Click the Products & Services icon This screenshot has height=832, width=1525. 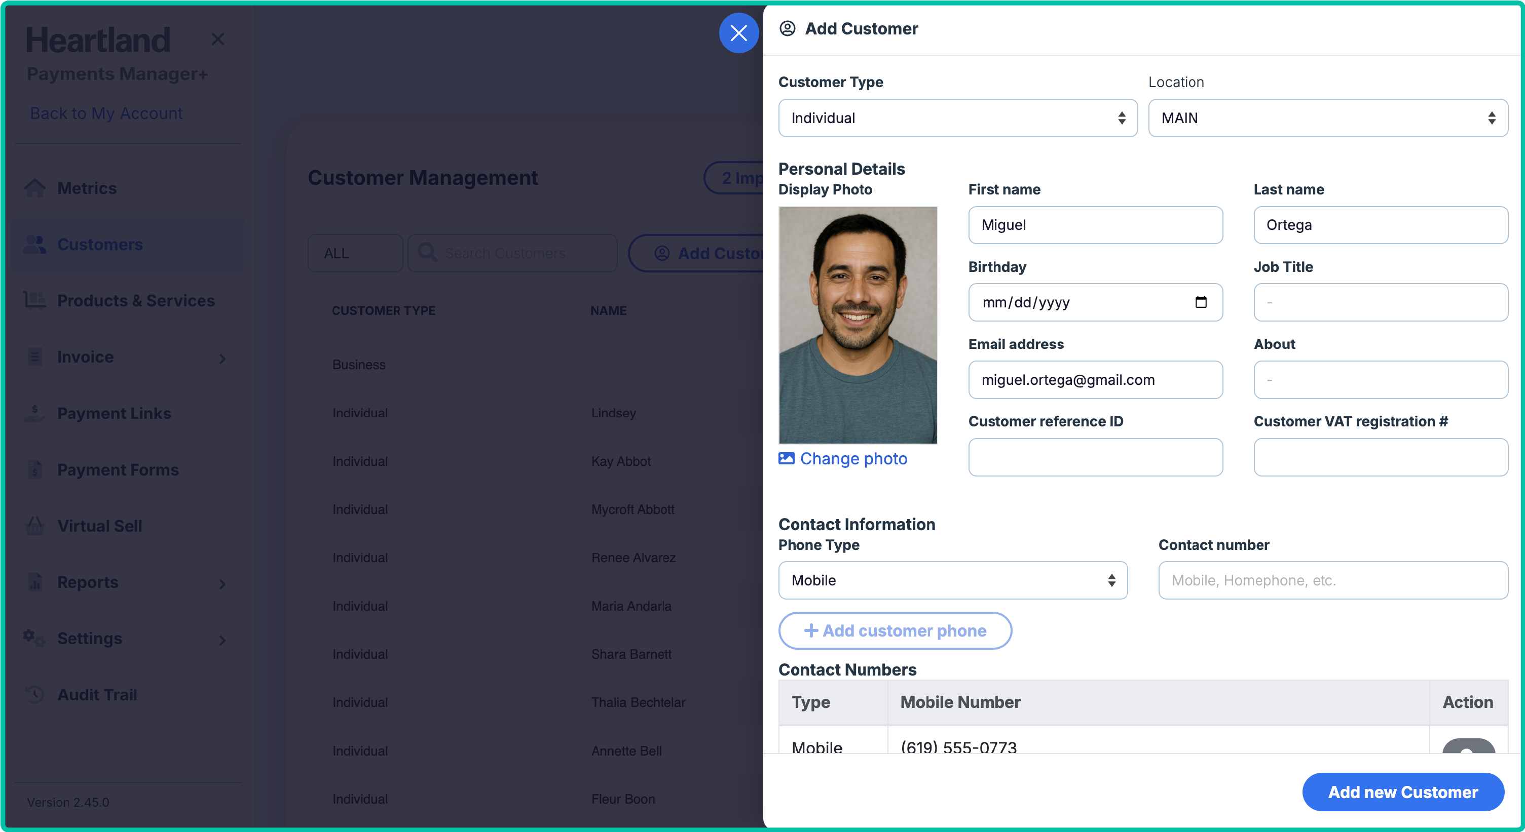(35, 300)
